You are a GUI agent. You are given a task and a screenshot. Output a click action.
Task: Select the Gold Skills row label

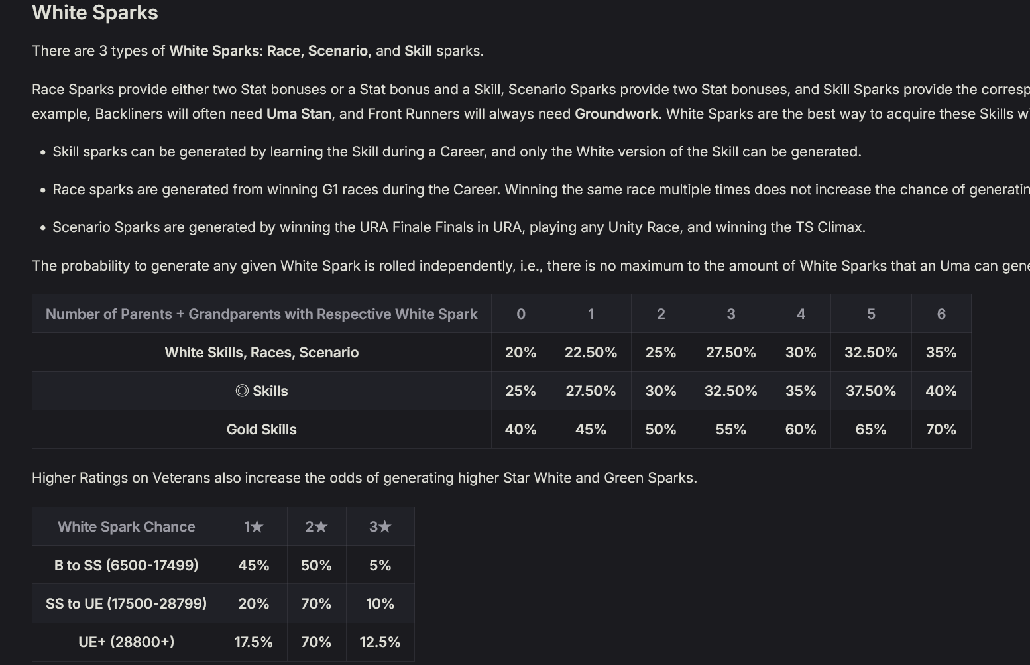[x=262, y=429]
